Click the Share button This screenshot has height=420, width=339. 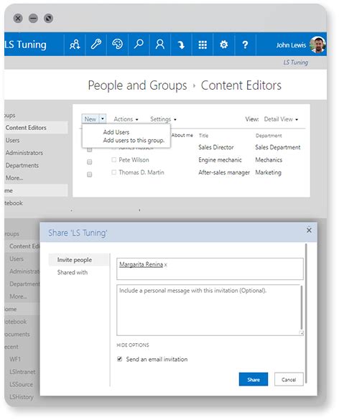point(254,379)
